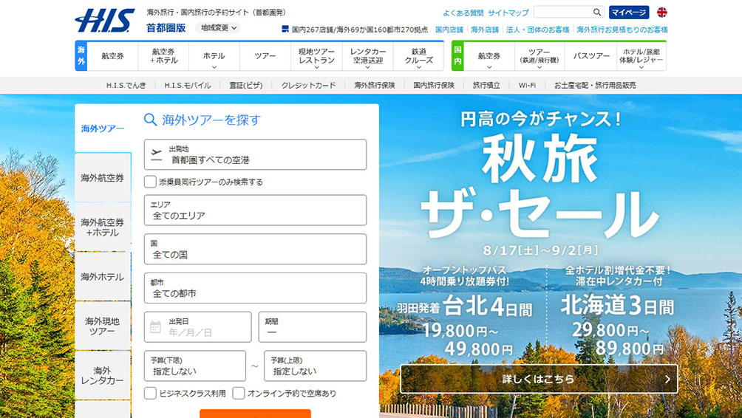Click マイページ button

[x=628, y=13]
